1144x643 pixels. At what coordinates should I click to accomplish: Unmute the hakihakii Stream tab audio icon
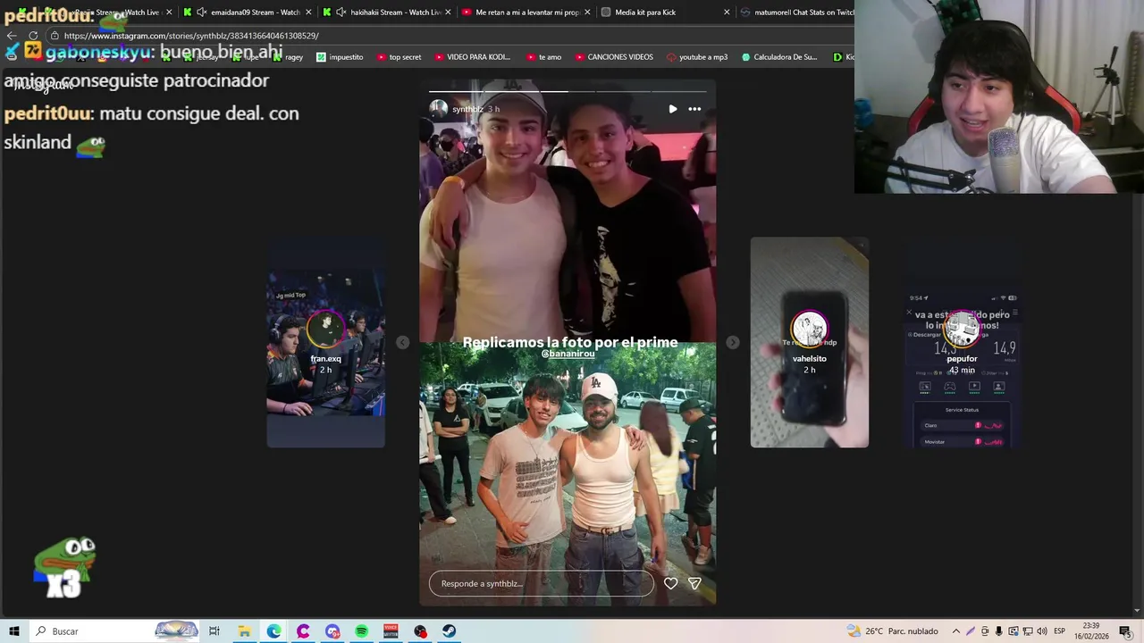coord(341,13)
